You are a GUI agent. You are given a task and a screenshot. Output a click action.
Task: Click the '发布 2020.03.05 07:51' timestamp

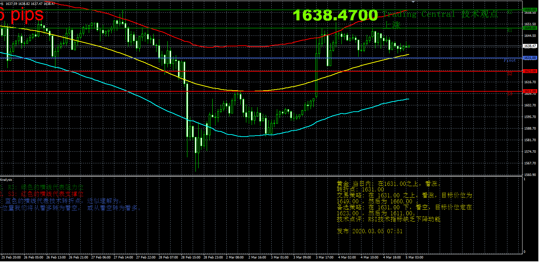(x=370, y=231)
